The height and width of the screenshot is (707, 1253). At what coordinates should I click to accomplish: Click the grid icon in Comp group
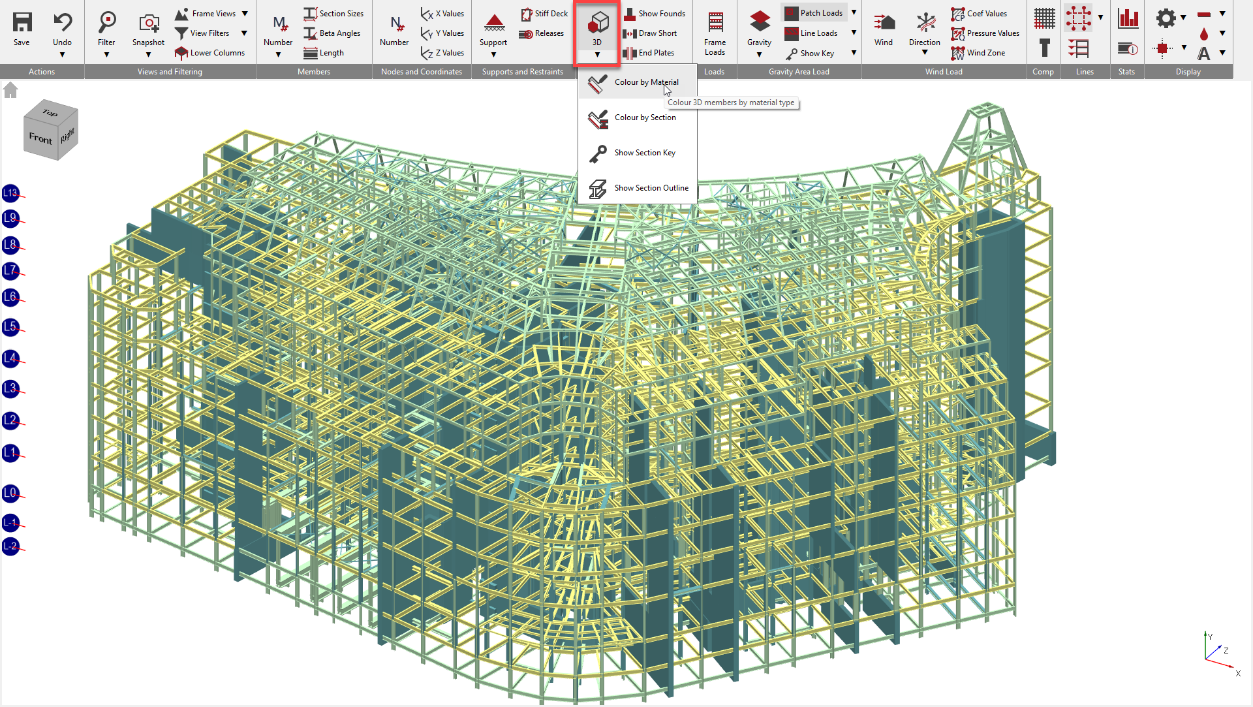tap(1044, 18)
